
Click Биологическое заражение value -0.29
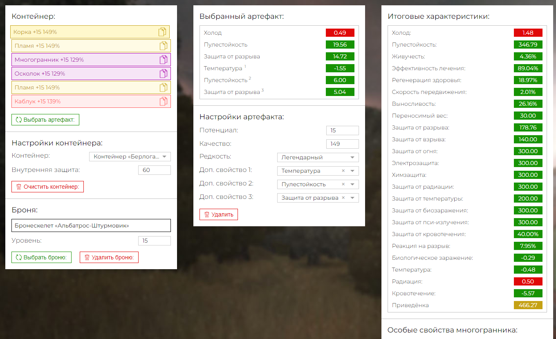coord(528,258)
